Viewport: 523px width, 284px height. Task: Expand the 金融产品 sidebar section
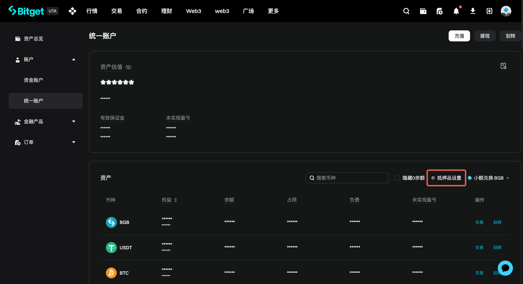[x=74, y=122]
